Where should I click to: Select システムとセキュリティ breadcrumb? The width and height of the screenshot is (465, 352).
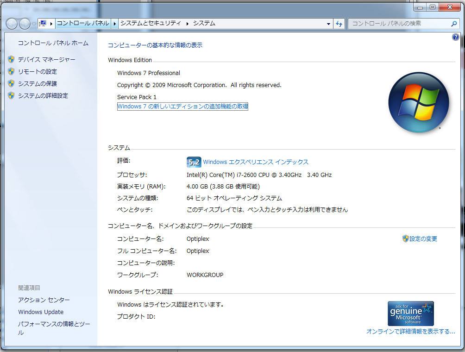click(151, 23)
